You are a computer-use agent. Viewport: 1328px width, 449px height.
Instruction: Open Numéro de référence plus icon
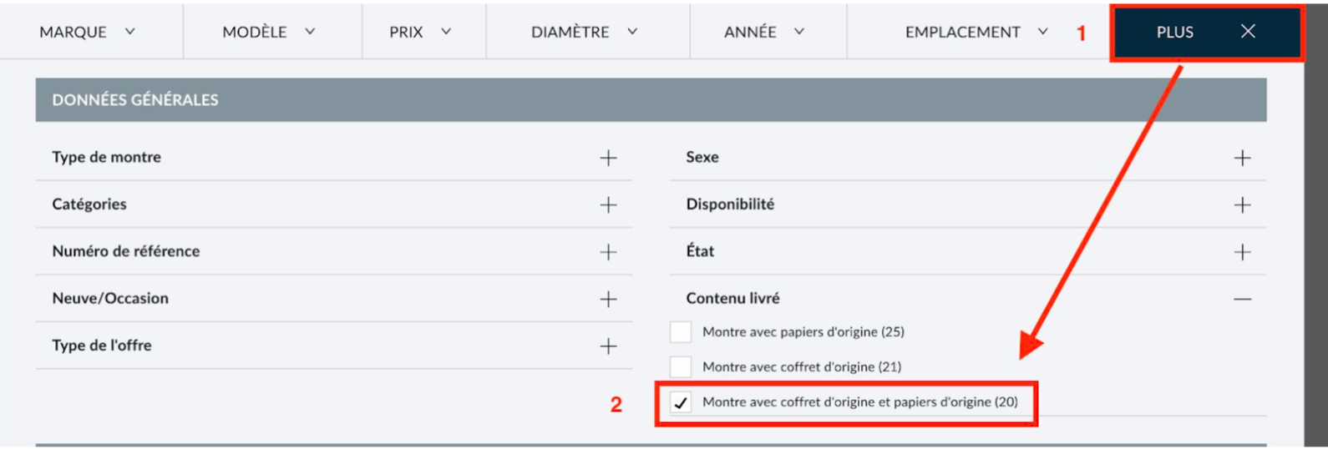(608, 252)
